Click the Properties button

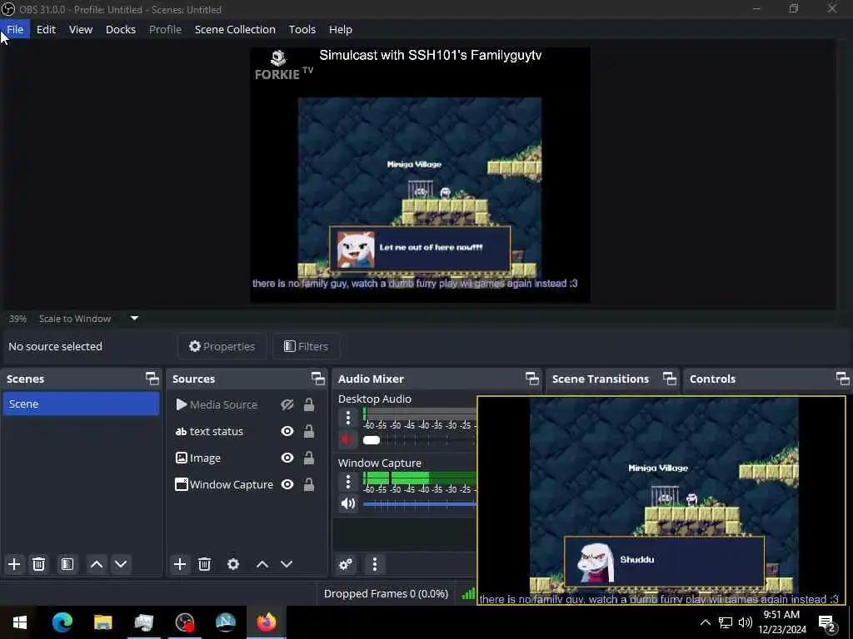tap(222, 346)
